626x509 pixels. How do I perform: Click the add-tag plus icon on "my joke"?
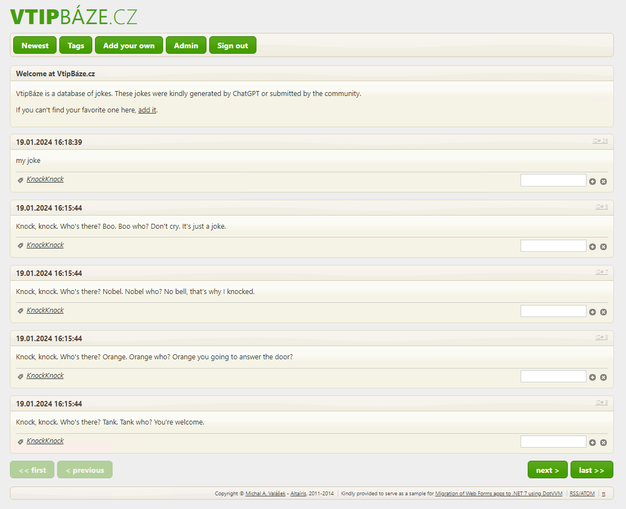[x=592, y=181]
